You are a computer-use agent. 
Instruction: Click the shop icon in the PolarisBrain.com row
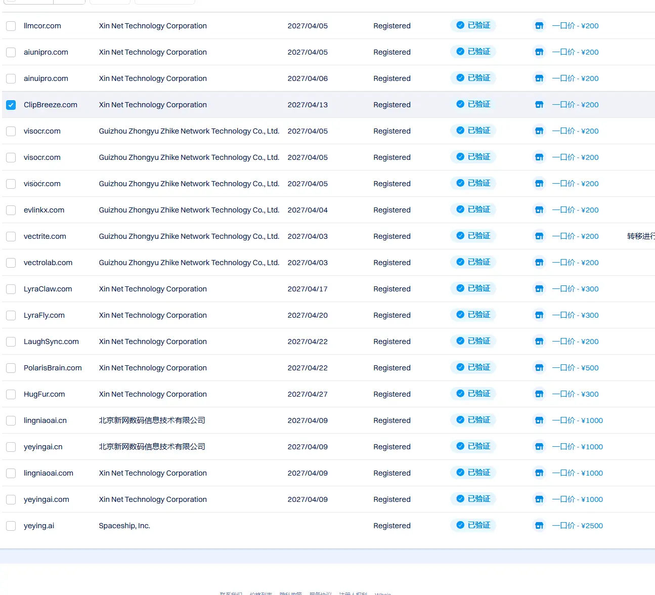(x=539, y=368)
